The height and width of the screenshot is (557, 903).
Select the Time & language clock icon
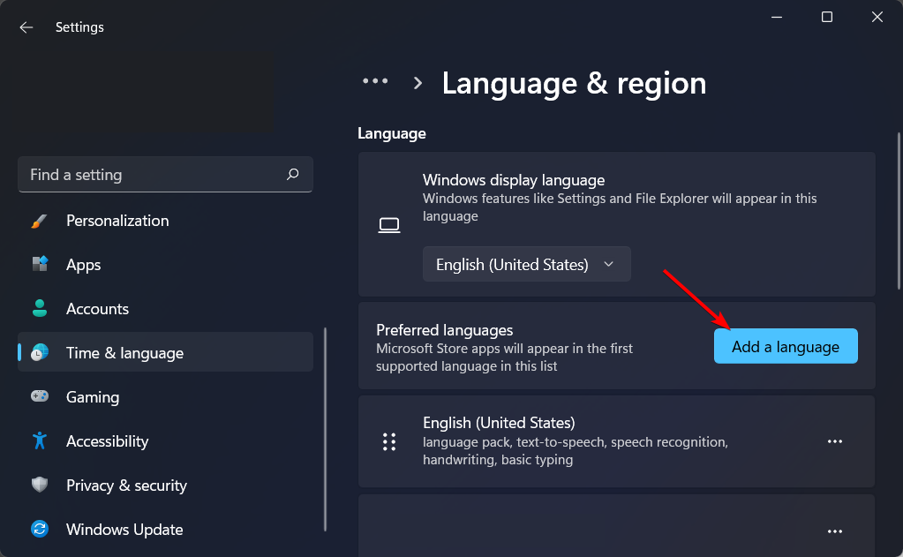39,352
